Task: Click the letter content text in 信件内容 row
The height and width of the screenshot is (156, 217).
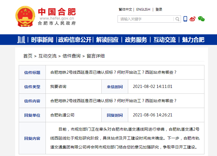Action: point(113,101)
